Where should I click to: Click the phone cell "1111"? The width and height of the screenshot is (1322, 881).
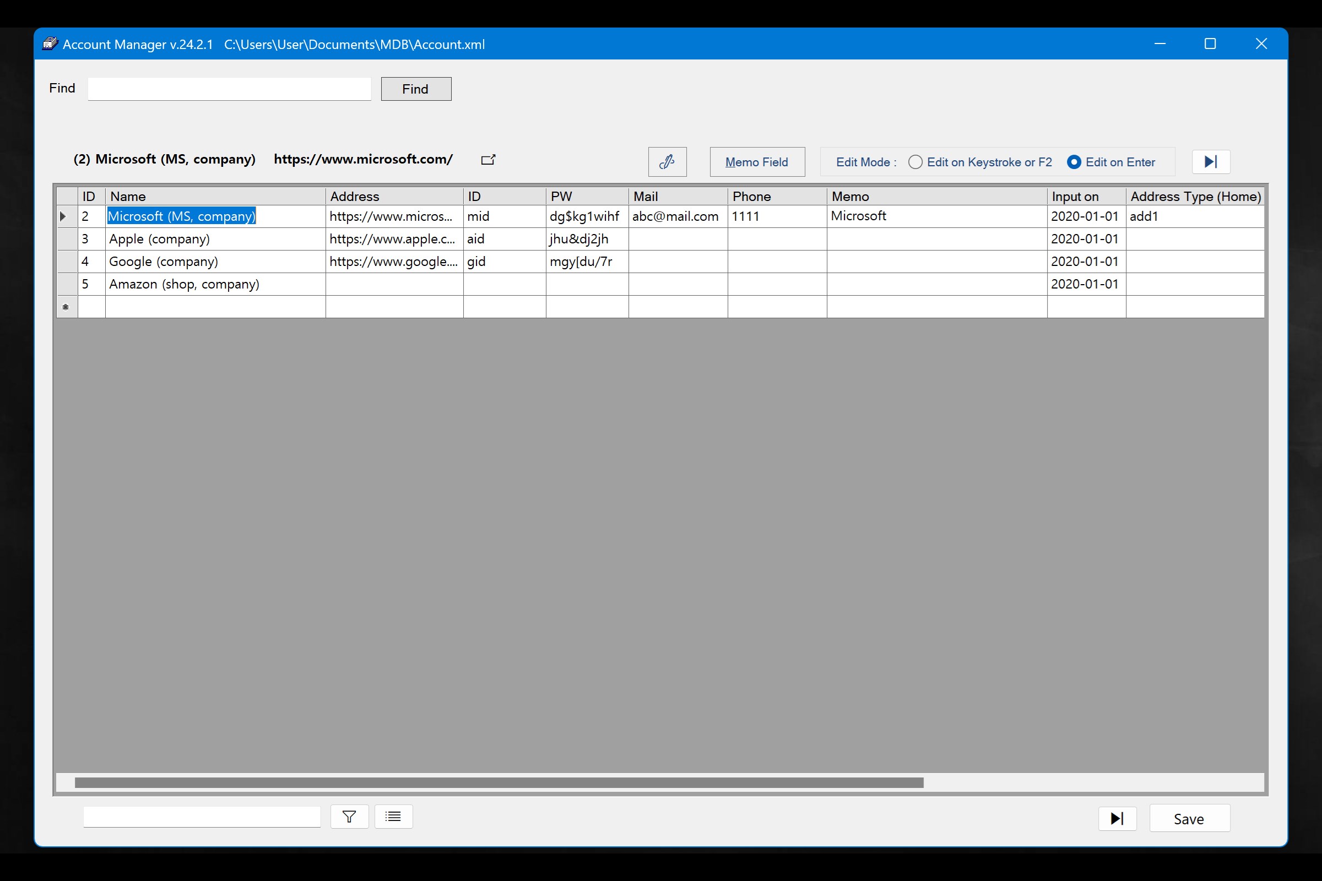coord(777,216)
